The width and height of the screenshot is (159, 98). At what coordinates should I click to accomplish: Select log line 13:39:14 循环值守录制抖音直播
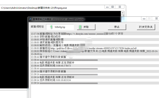tap(95, 71)
